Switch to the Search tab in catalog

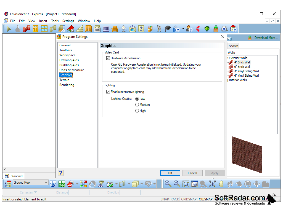[x=233, y=46]
